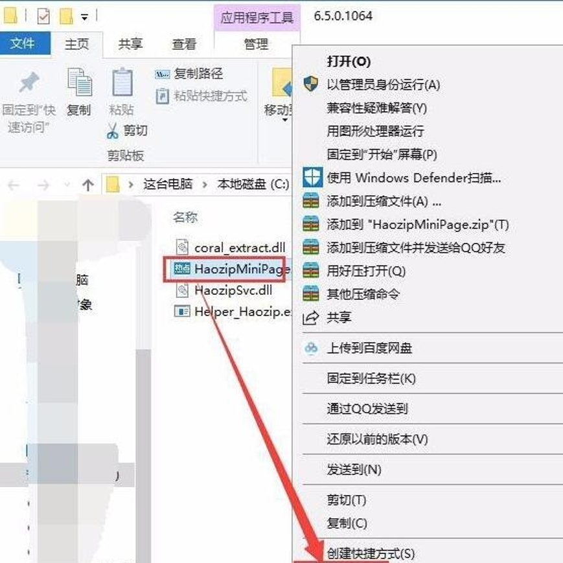Click Upload to Baidu Netdisk (上传到百度网盘)

pos(369,349)
